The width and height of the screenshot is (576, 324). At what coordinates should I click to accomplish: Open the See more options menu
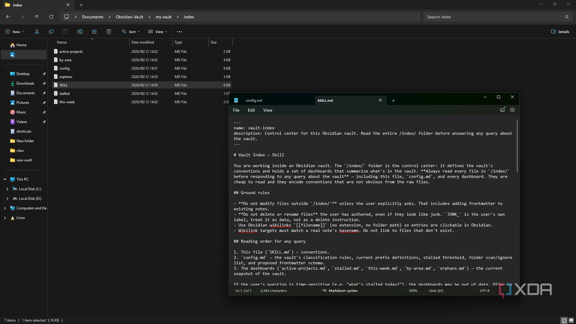[x=179, y=31]
